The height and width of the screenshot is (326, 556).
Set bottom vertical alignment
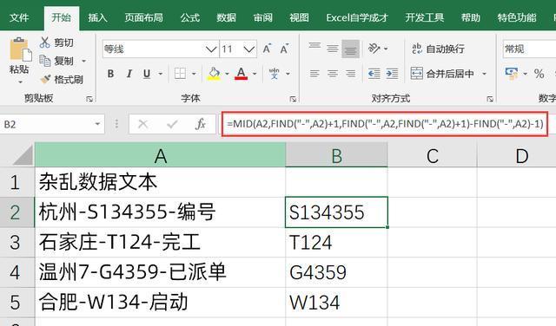[350, 49]
